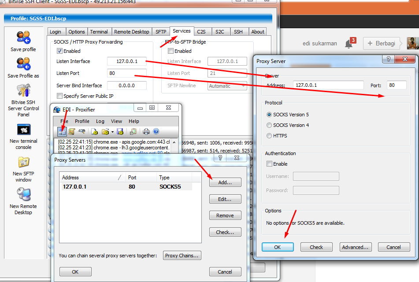Open Proxy Chains... button
The height and width of the screenshot is (282, 419).
coord(182,256)
